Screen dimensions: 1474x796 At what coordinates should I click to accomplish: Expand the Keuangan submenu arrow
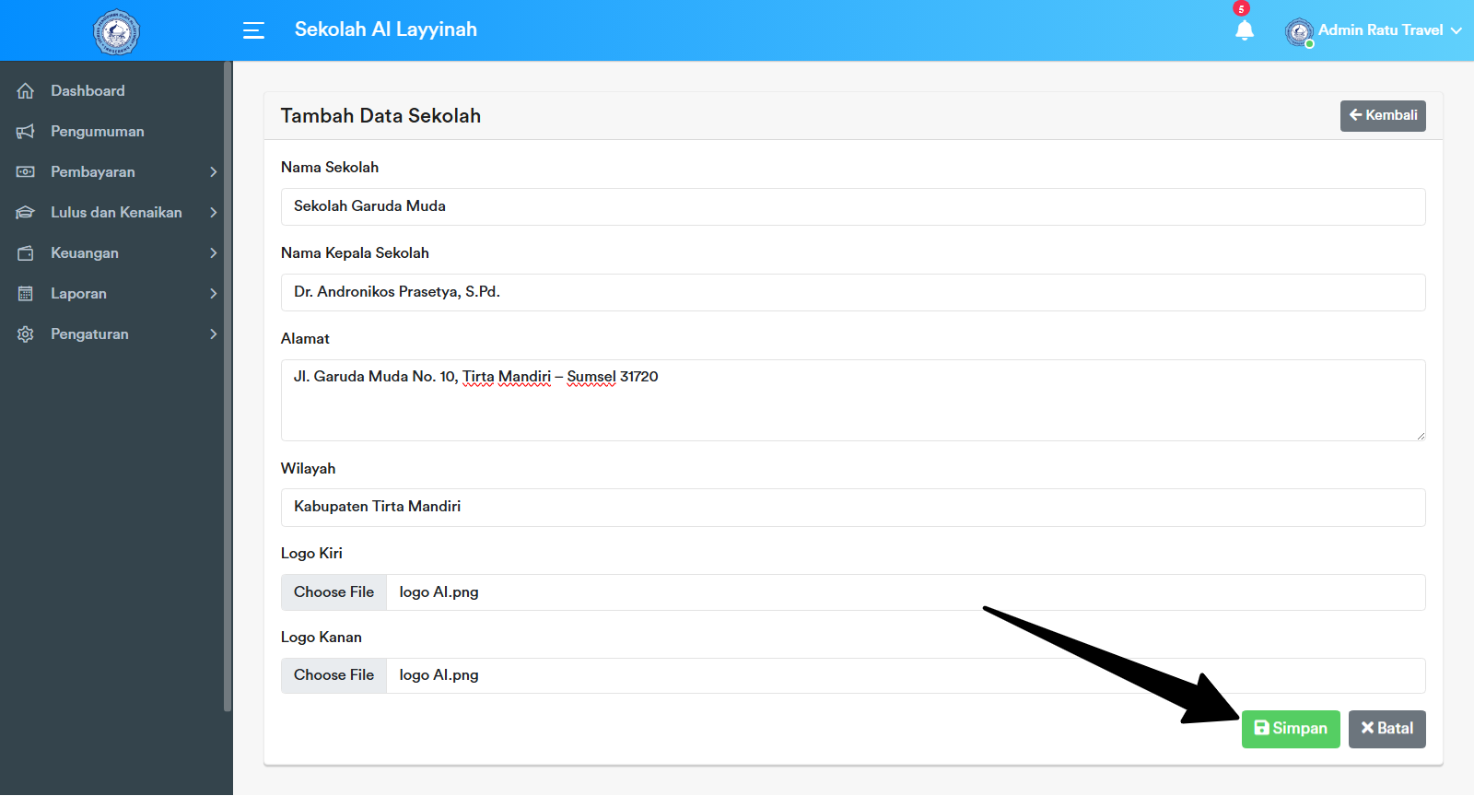pyautogui.click(x=213, y=253)
